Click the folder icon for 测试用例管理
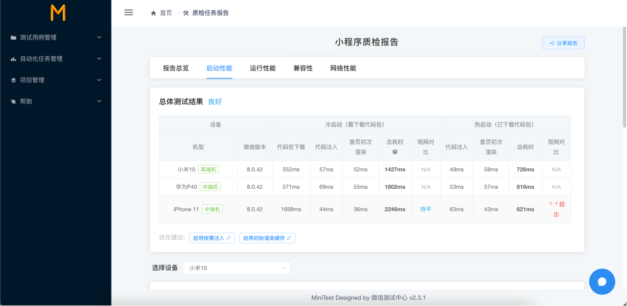Image resolution: width=627 pixels, height=306 pixels. point(13,37)
